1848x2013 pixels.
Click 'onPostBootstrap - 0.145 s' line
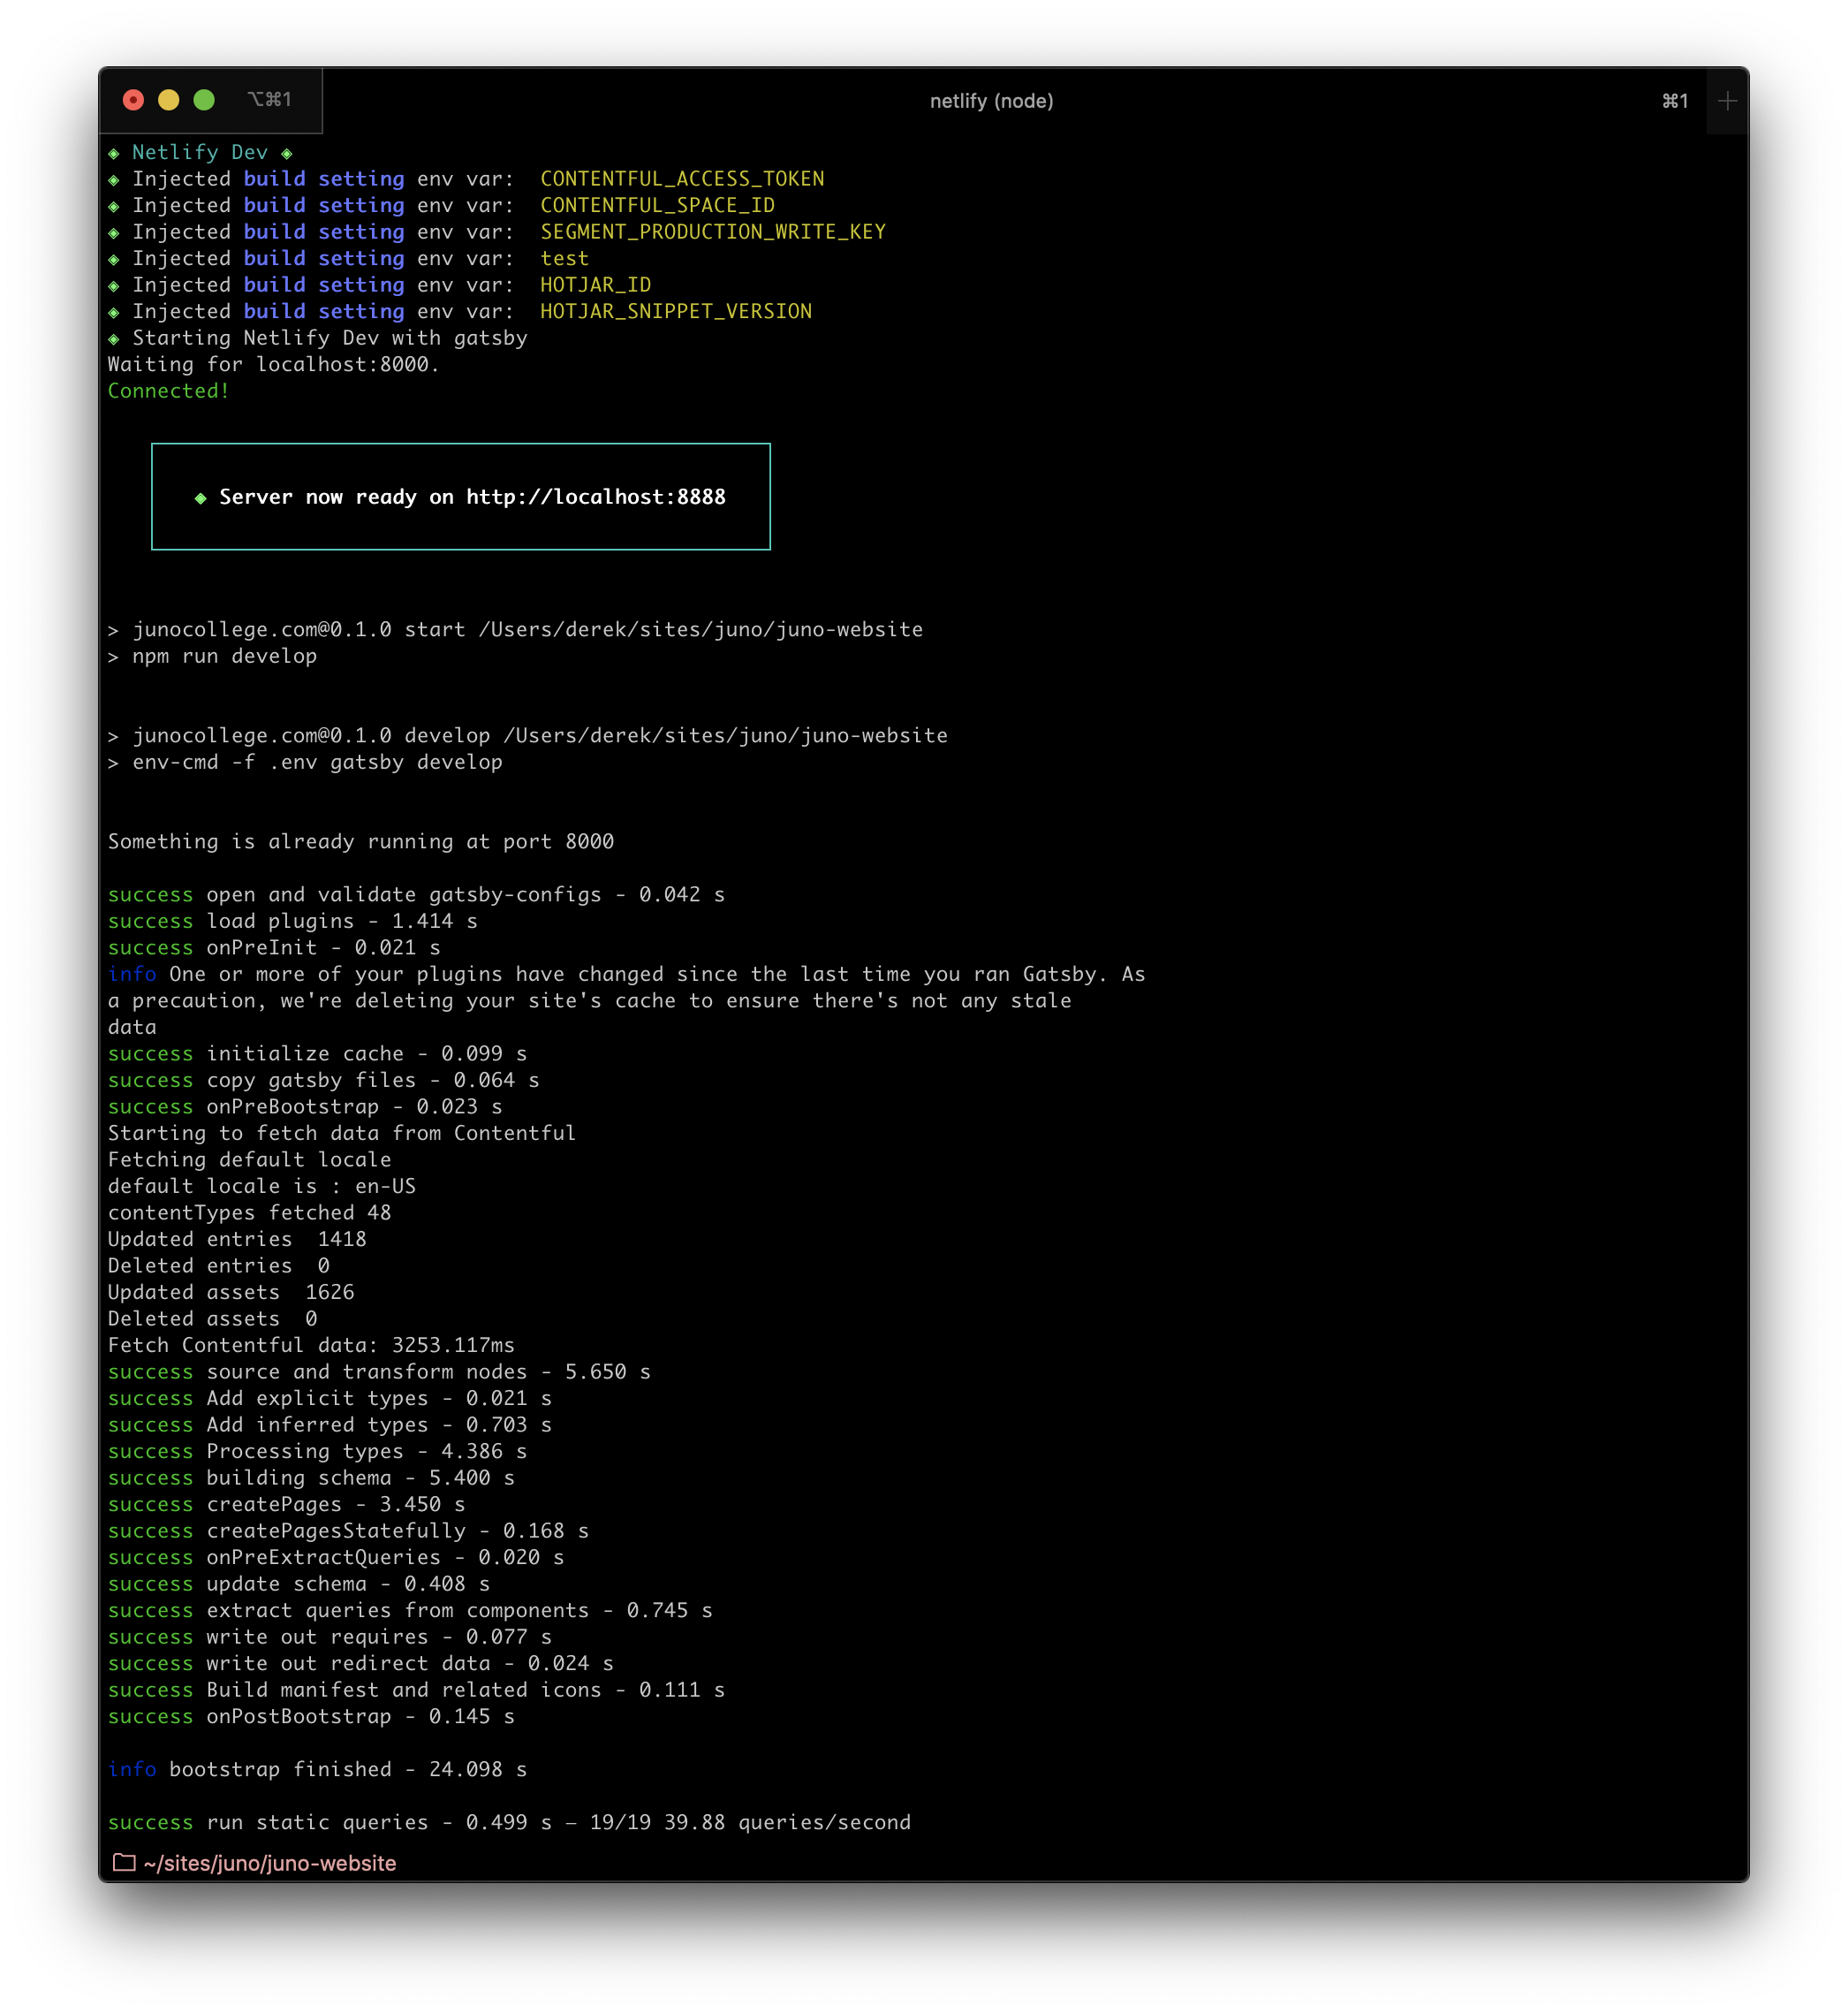click(312, 1716)
